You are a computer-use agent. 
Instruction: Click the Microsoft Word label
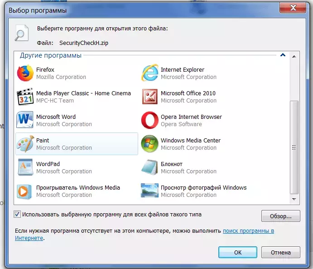56,117
